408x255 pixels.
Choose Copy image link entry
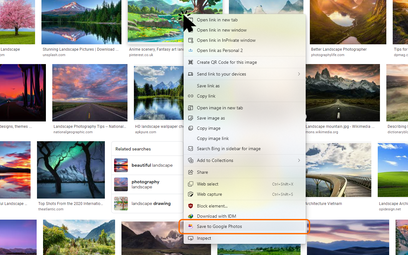pyautogui.click(x=213, y=138)
